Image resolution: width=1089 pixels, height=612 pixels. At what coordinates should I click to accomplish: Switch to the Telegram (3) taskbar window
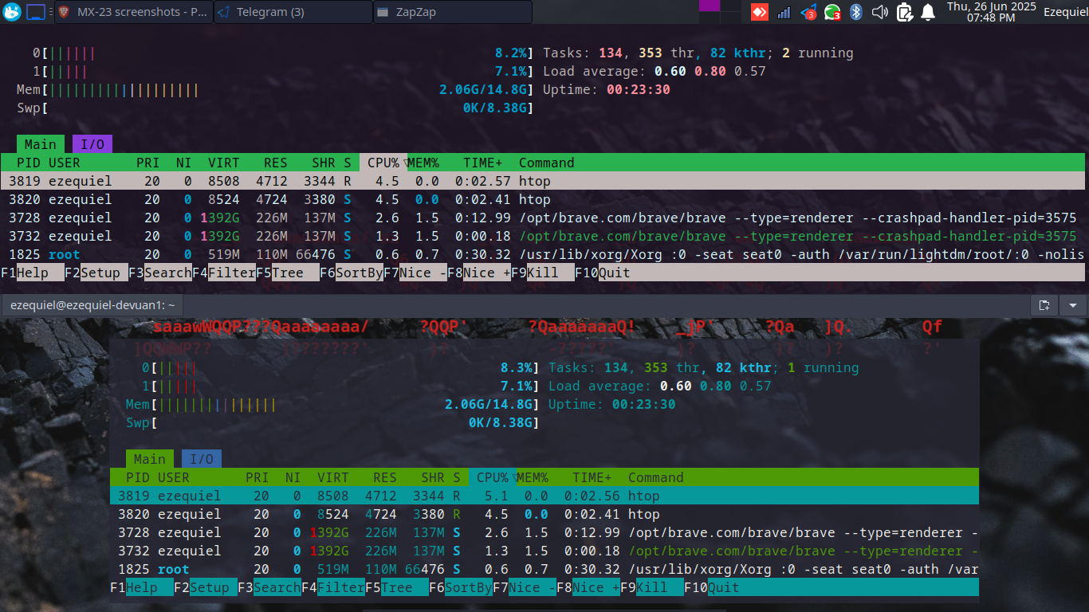(x=293, y=12)
